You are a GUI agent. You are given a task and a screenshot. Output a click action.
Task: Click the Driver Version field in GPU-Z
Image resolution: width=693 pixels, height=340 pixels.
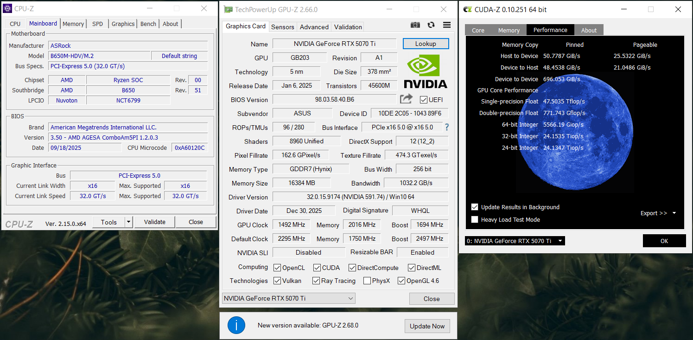(x=360, y=197)
